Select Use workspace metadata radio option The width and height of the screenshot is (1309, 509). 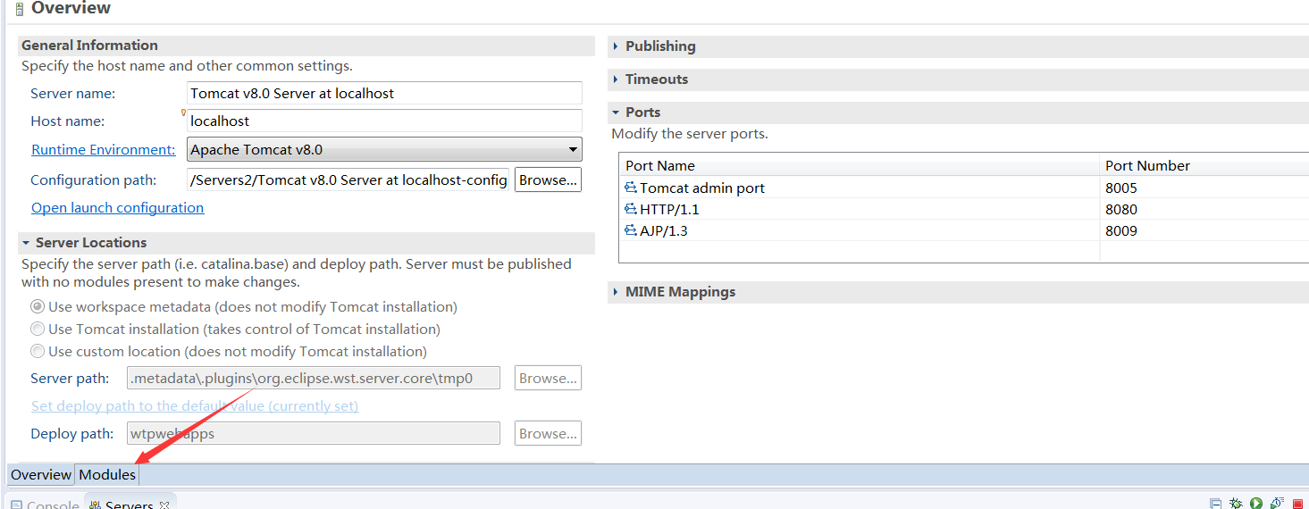(x=38, y=306)
